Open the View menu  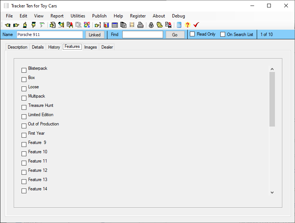click(39, 16)
